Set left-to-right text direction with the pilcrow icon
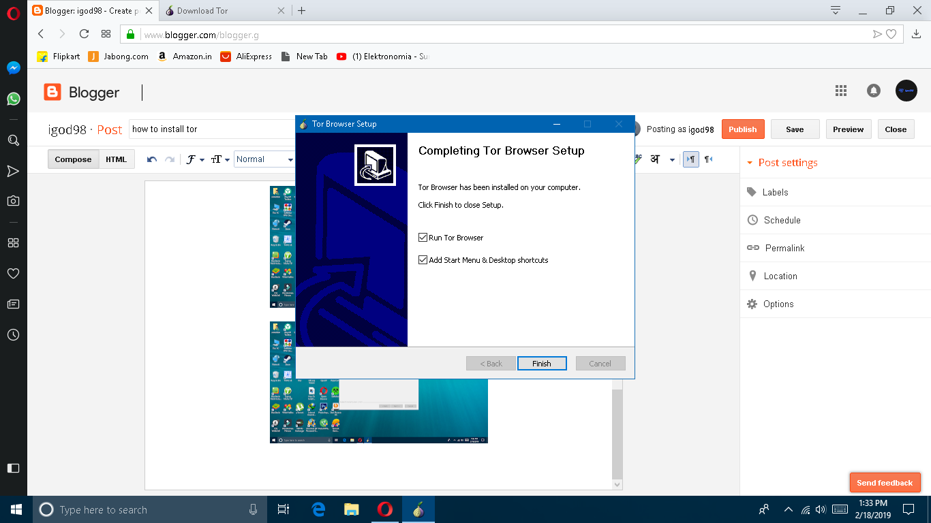This screenshot has height=523, width=931. click(x=690, y=159)
